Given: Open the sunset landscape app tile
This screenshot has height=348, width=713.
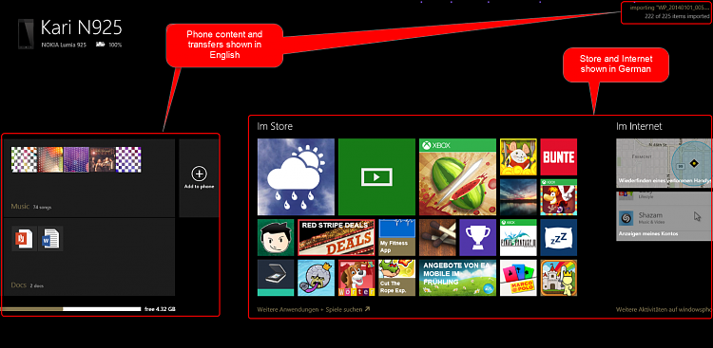Looking at the screenshot, I should (518, 197).
